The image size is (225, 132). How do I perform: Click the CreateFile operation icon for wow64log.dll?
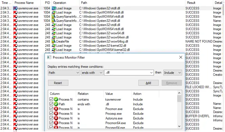tap(54, 42)
